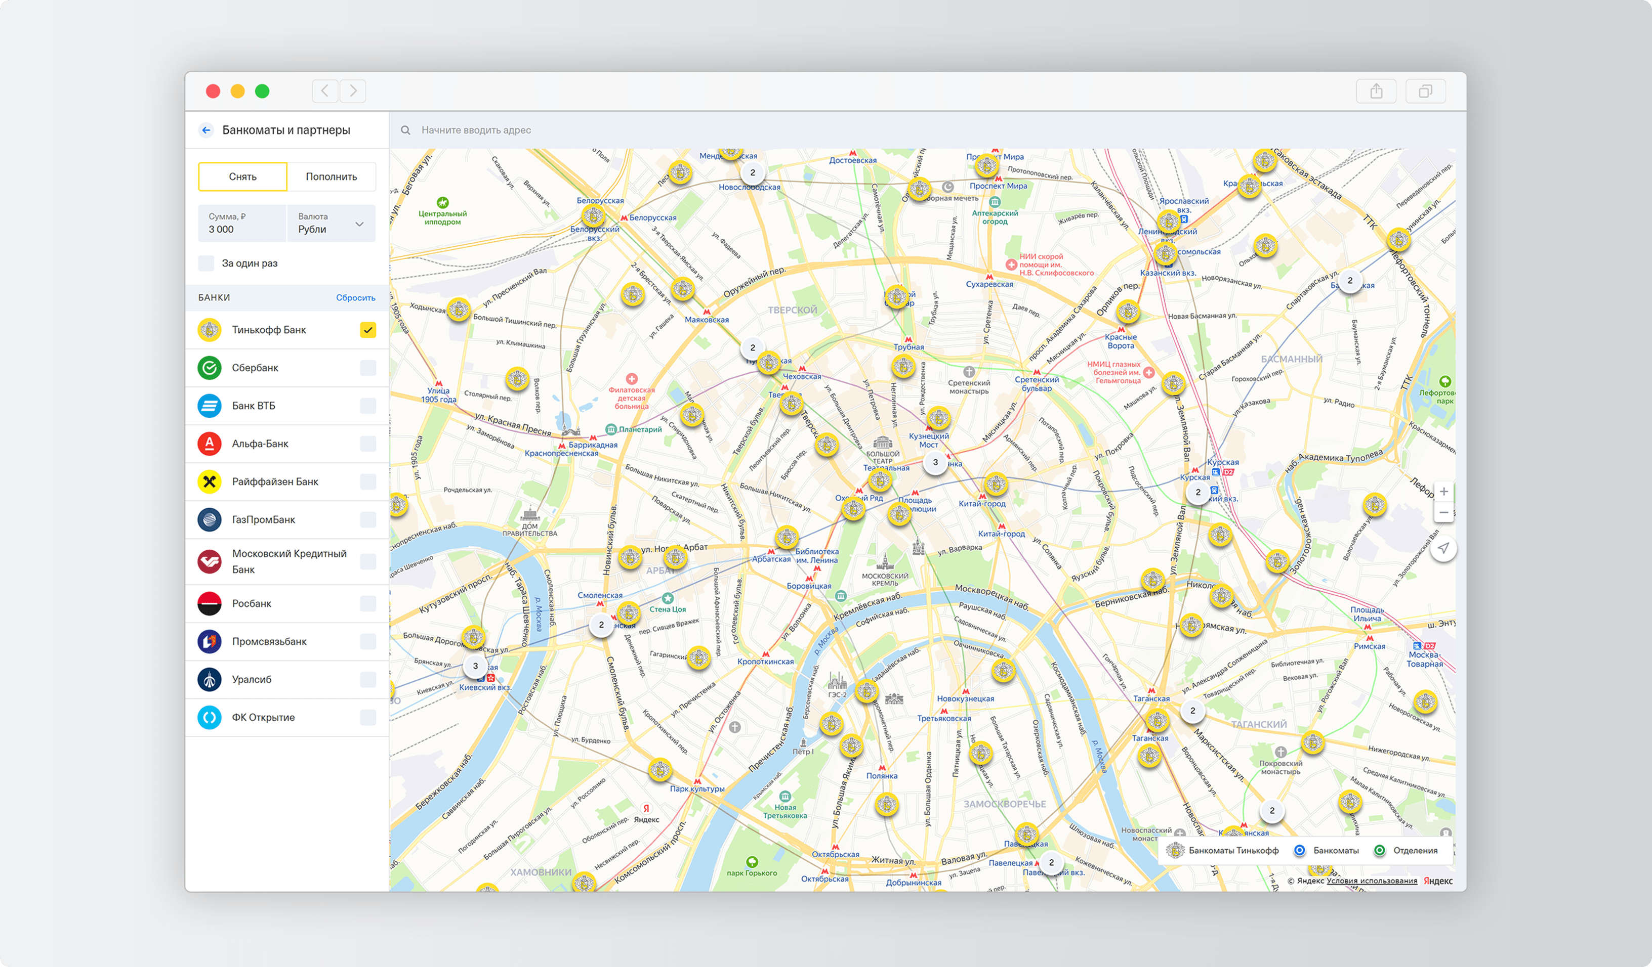Open cluster of 3 ATMs near Театральная
Image resolution: width=1652 pixels, height=967 pixels.
(935, 462)
